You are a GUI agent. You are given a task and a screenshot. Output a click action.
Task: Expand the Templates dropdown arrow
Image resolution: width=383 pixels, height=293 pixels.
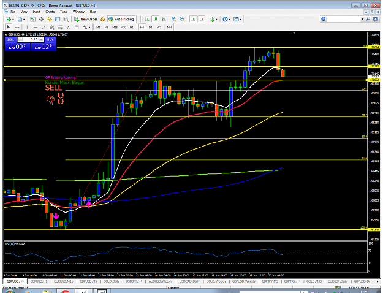tap(241, 19)
